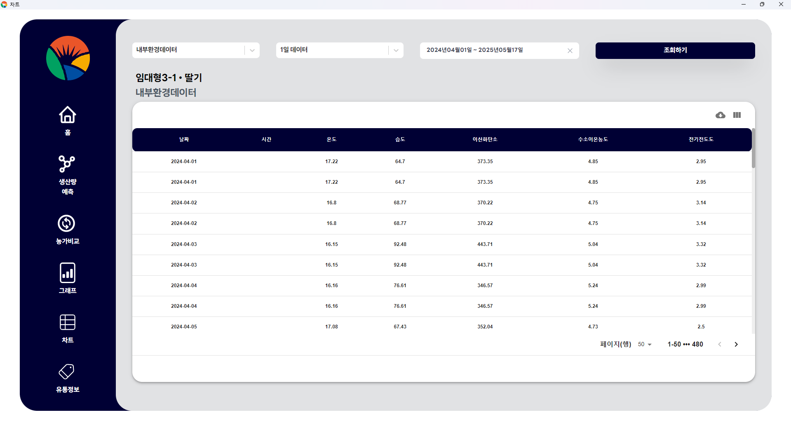Image resolution: width=791 pixels, height=424 pixels.
Task: Click the 1-50 ••• 480 pagination text
Action: pyautogui.click(x=685, y=344)
